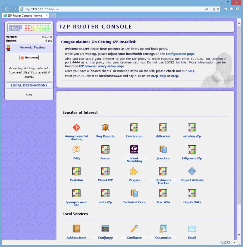Click the Sponge's main site icon

[76, 193]
